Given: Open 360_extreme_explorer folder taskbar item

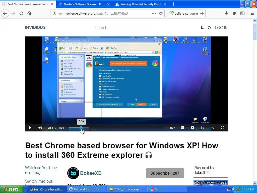Looking at the screenshot, I should pos(127,189).
